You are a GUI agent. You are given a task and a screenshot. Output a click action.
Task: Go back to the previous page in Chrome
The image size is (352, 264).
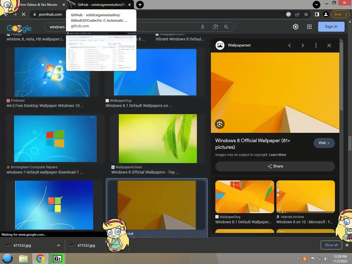6,14
